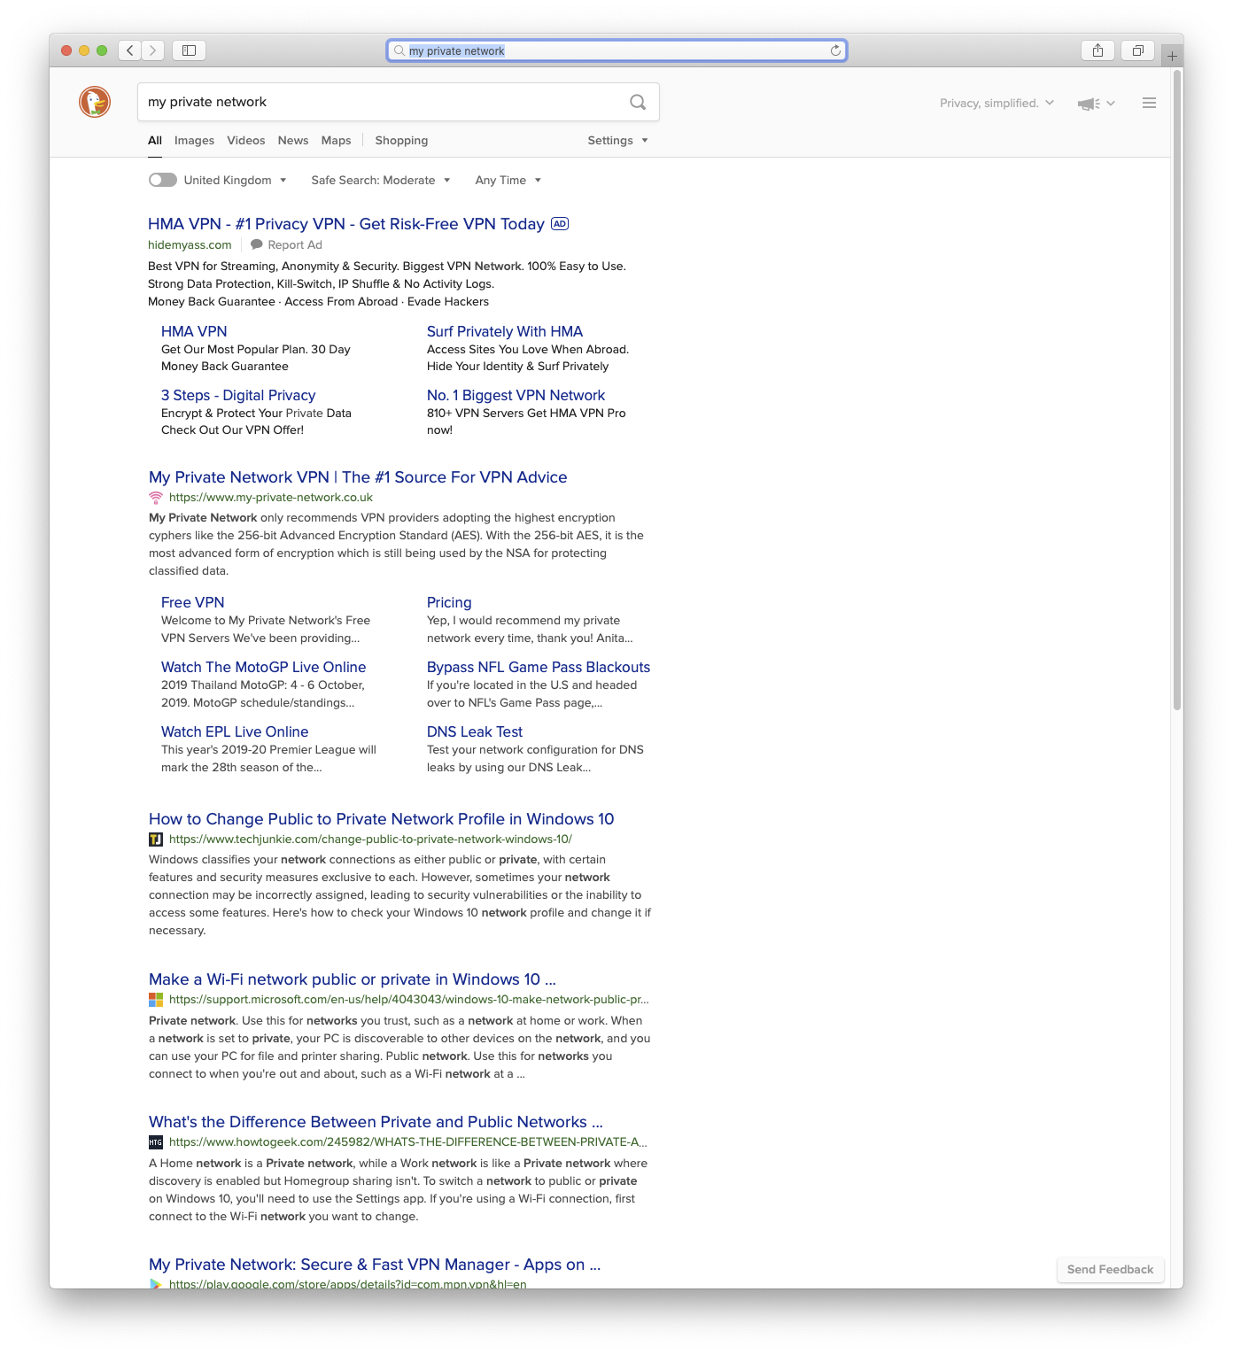Open My Private Network: Secure & Fast result
This screenshot has width=1233, height=1354.
[375, 1265]
